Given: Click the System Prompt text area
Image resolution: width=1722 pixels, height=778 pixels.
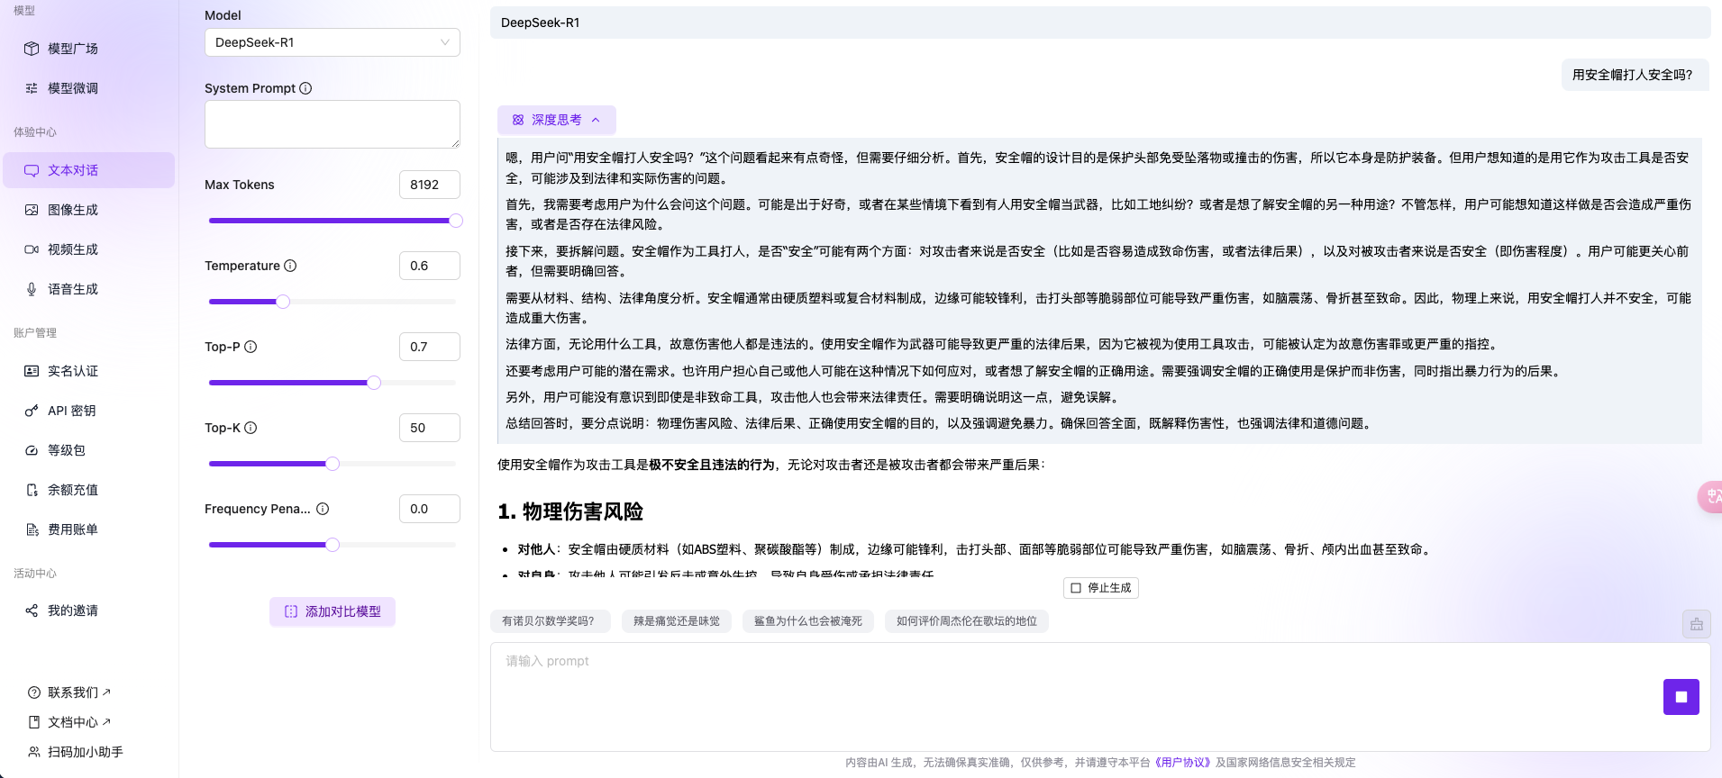Looking at the screenshot, I should pos(333,124).
